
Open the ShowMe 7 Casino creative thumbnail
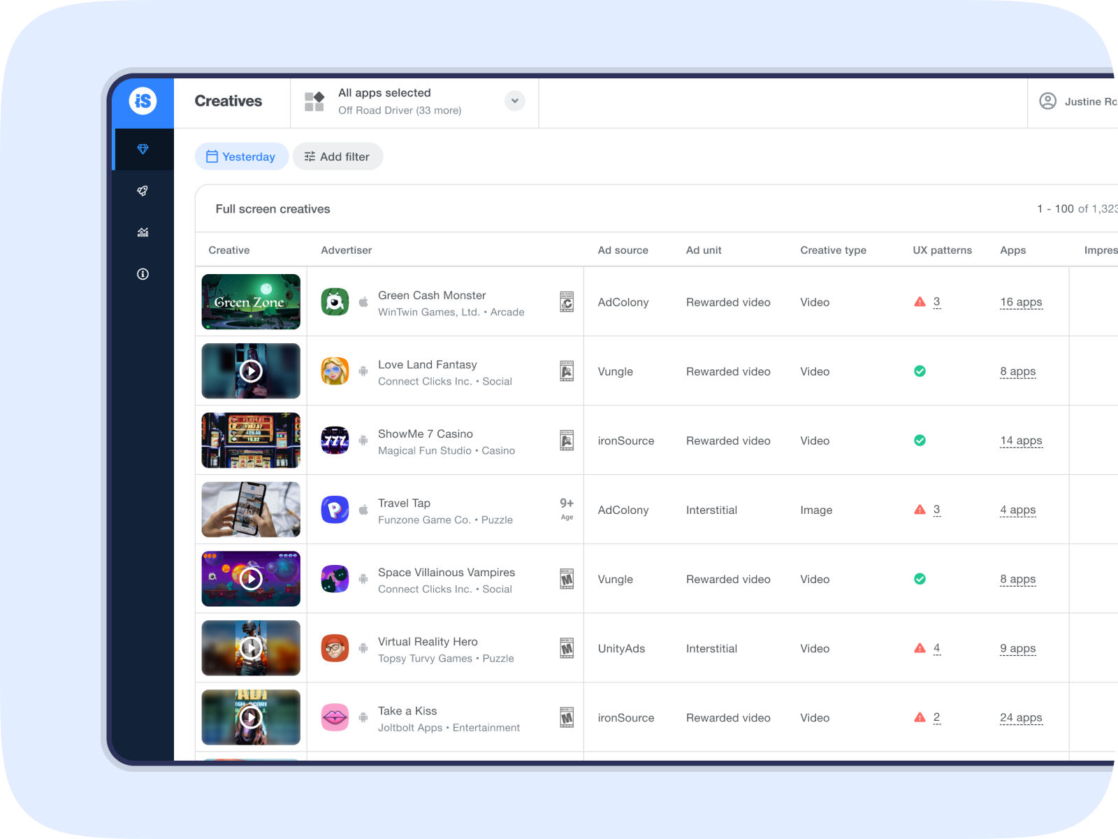(x=251, y=440)
